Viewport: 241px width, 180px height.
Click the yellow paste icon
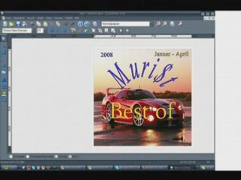[45, 24]
